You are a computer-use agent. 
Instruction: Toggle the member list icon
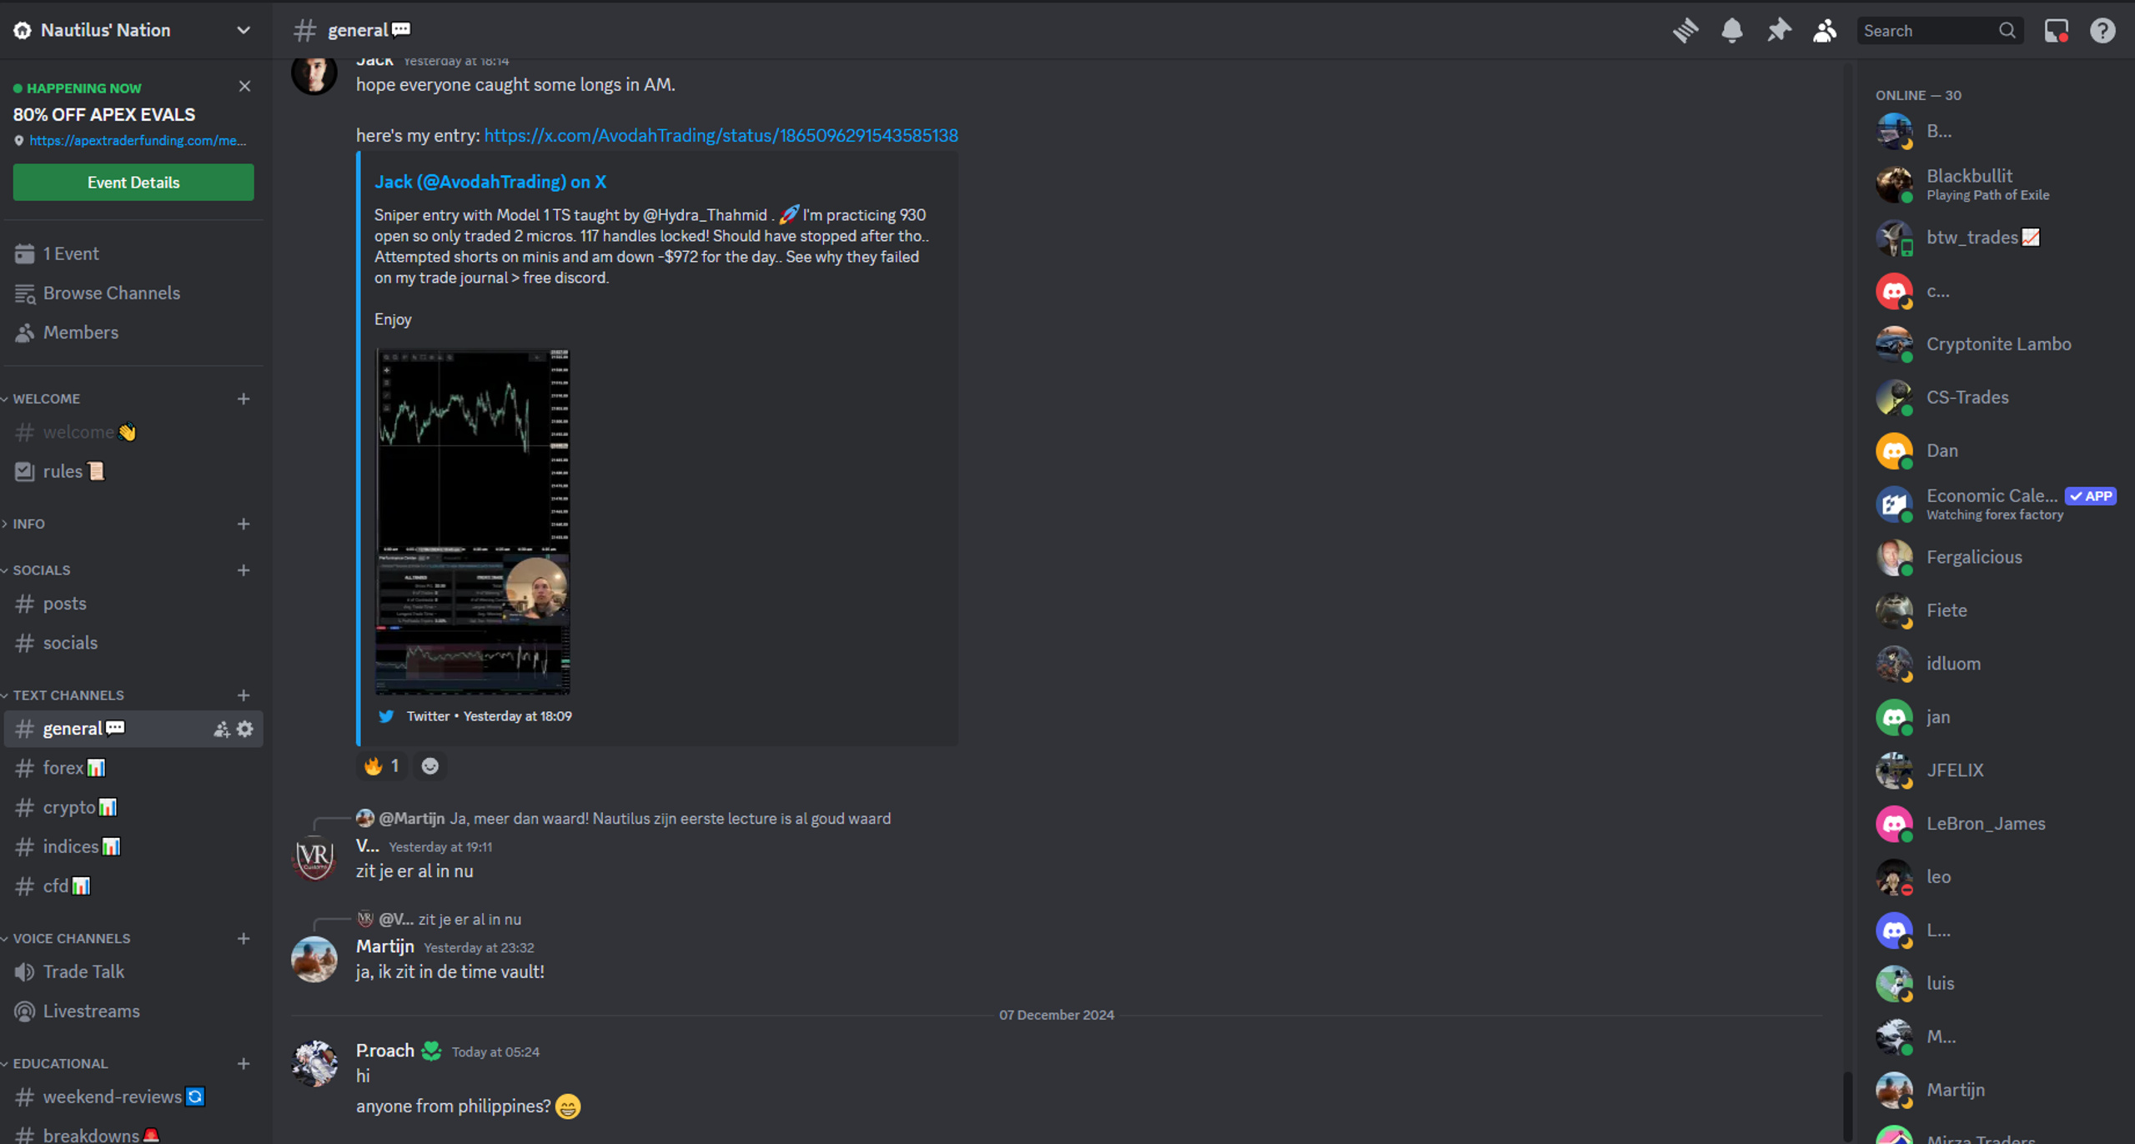click(1825, 31)
